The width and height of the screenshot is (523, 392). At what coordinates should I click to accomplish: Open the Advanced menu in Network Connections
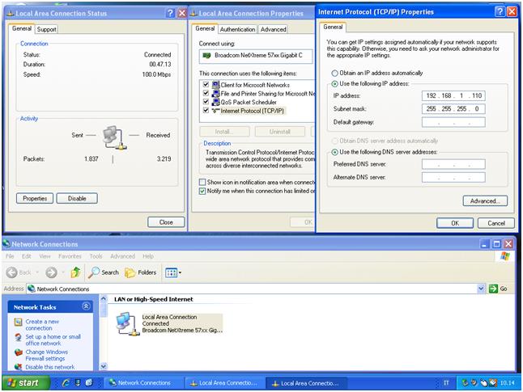pyautogui.click(x=122, y=256)
